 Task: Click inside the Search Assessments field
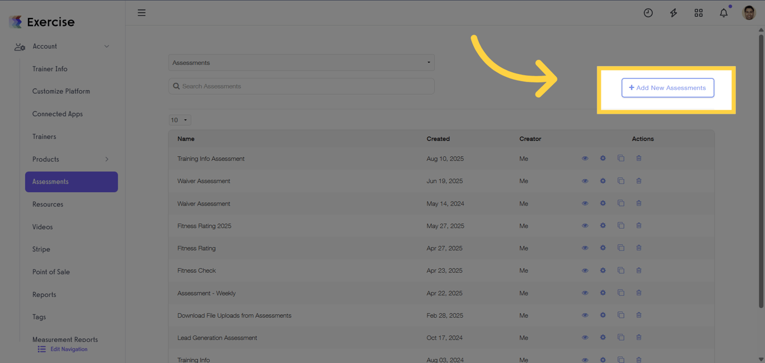301,86
